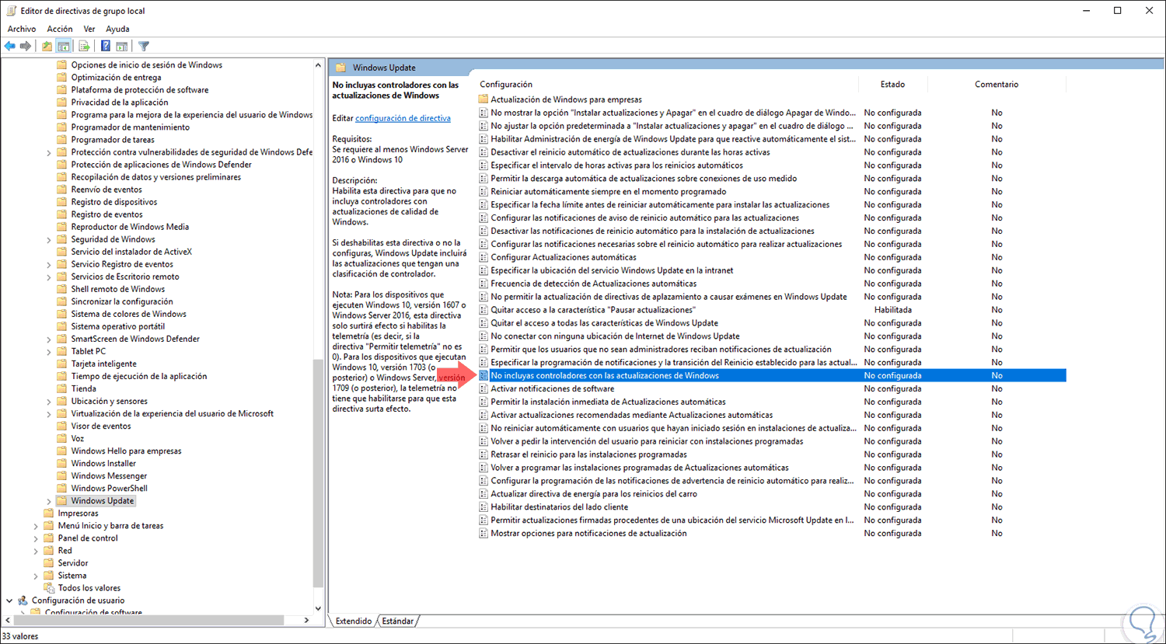Expand the Red tree node
Viewport: 1166px width, 644px height.
tap(36, 551)
